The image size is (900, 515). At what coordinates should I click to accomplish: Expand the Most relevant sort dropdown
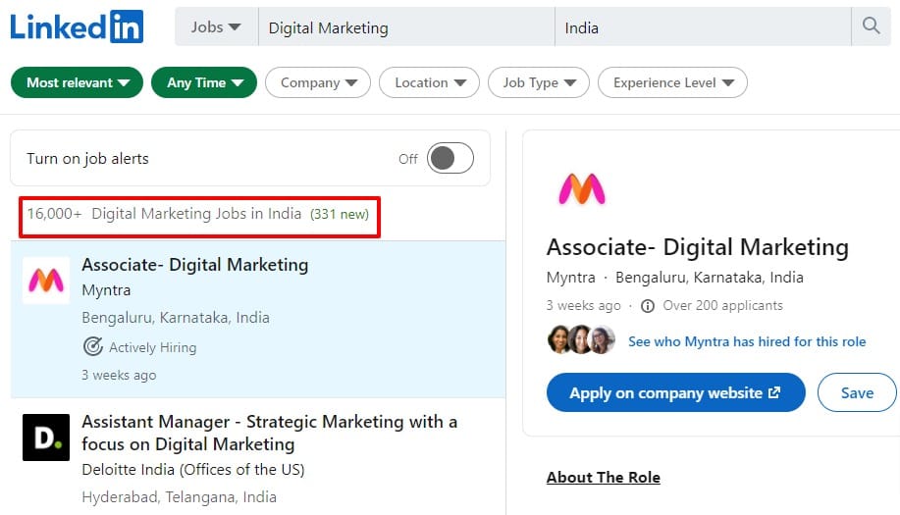(x=77, y=82)
